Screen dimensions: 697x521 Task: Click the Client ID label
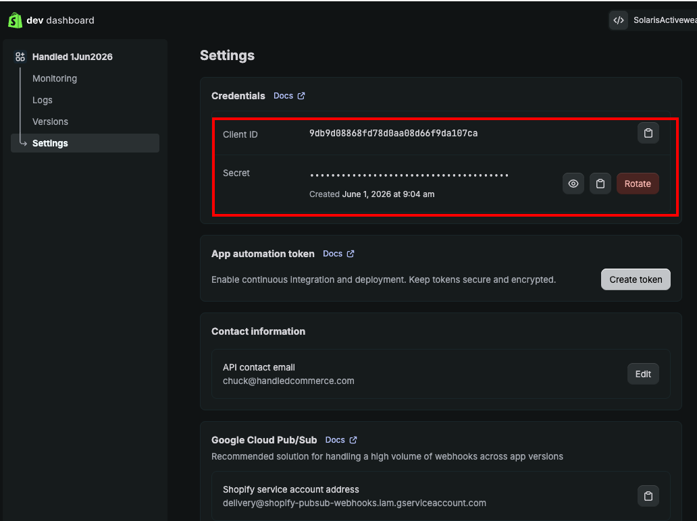240,134
